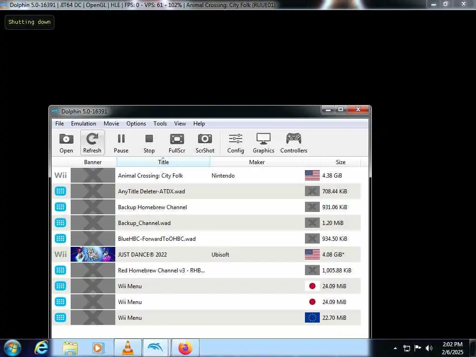This screenshot has height=357, width=476.
Task: Take a screenshot with ScrShot
Action: click(x=205, y=143)
